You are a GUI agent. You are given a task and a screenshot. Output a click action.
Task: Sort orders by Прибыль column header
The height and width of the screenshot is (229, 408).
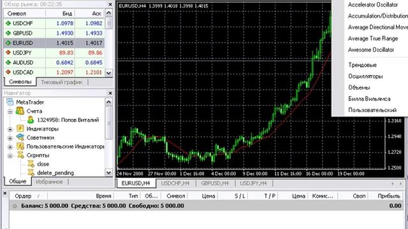pos(385,196)
